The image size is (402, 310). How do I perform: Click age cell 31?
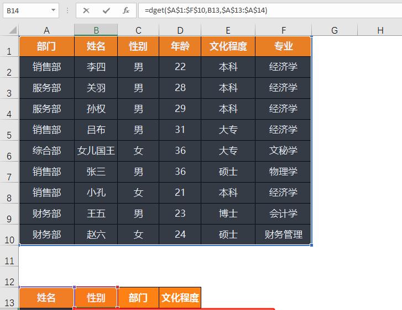pyautogui.click(x=180, y=130)
